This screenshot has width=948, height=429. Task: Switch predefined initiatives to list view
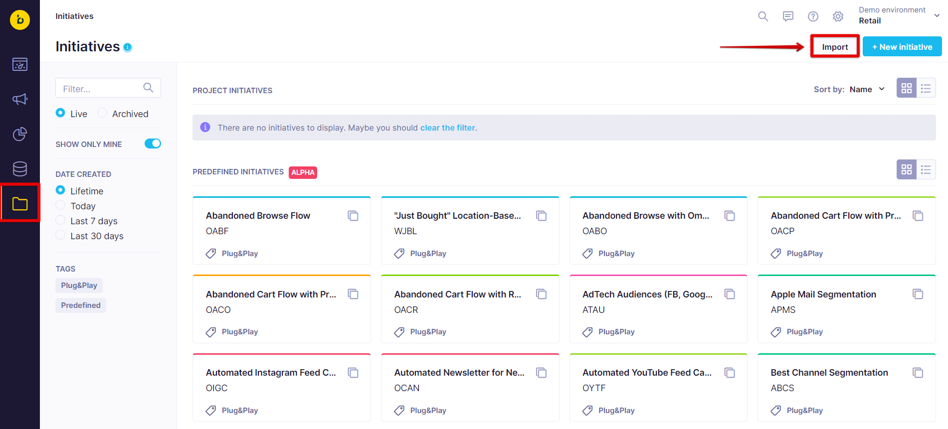926,169
